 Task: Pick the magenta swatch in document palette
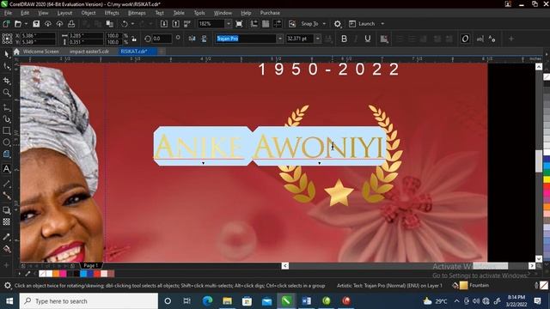tap(63, 274)
